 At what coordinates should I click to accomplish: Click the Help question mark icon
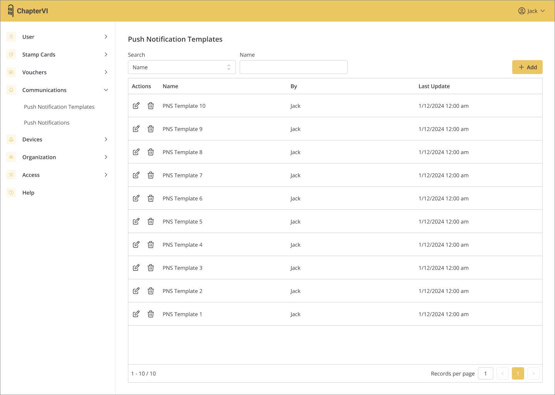pyautogui.click(x=11, y=192)
